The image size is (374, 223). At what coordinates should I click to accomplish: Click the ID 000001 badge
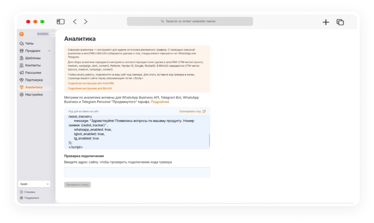pos(43,34)
